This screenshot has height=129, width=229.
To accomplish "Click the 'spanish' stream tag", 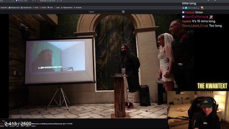I will coord(12,126).
